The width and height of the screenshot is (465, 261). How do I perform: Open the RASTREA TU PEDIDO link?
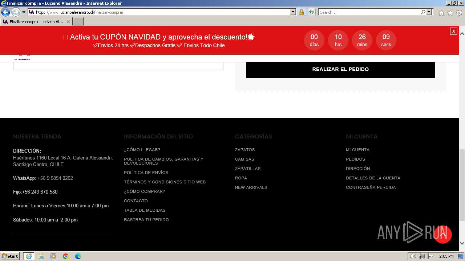146,220
